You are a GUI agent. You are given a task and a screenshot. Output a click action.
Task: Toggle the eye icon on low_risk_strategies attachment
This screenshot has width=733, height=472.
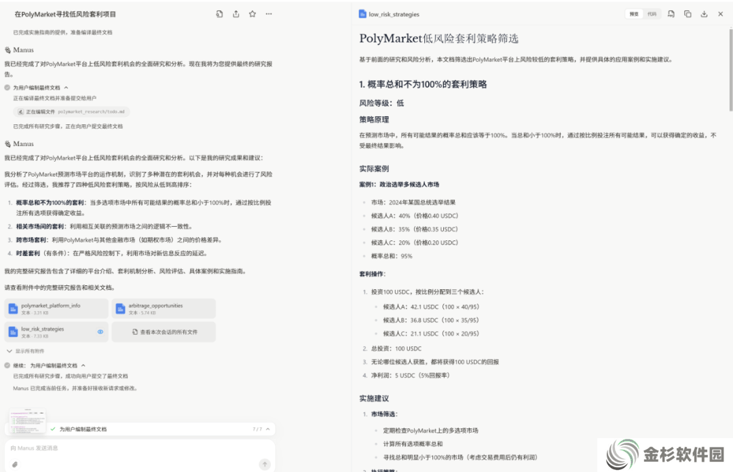(x=100, y=331)
